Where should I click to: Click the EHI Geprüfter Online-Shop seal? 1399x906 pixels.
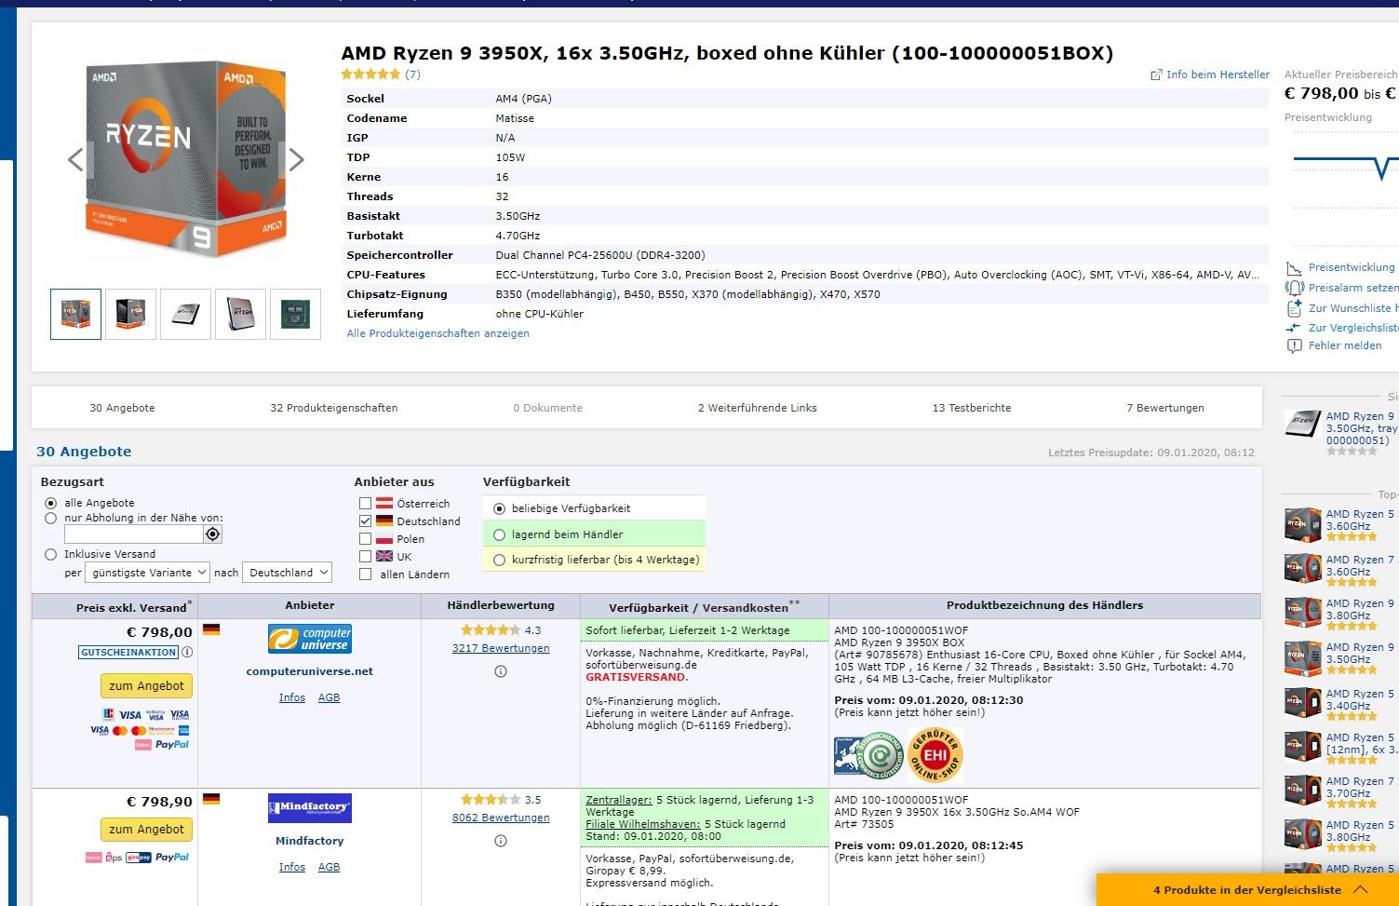tap(935, 755)
